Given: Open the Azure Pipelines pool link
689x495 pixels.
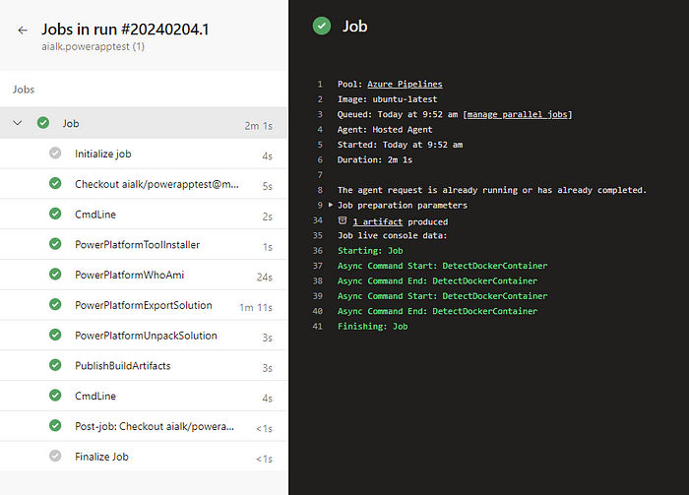Looking at the screenshot, I should [x=405, y=84].
